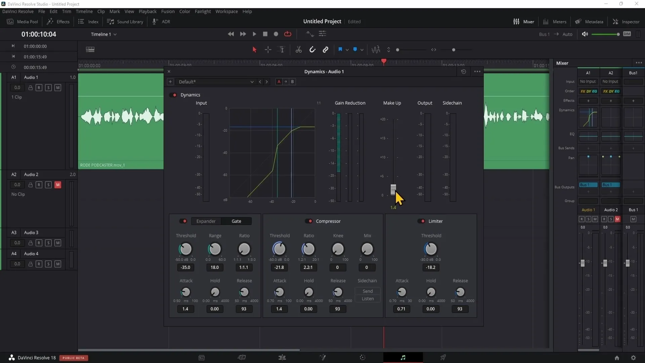This screenshot has height=363, width=645.
Task: Open the Fusion menu in menu bar
Action: click(167, 11)
